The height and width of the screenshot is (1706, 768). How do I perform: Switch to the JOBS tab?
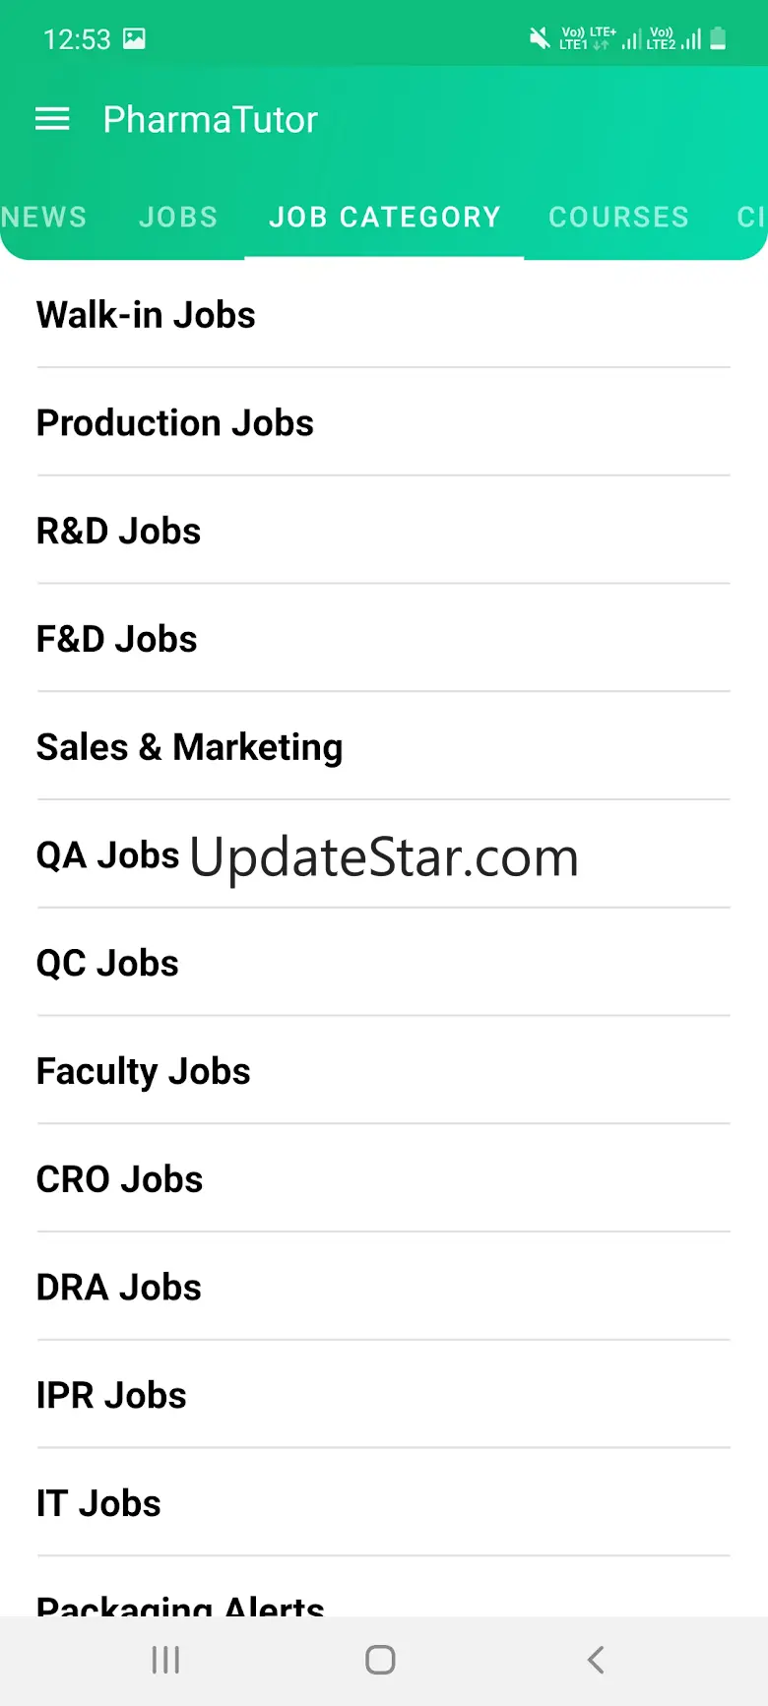click(x=178, y=217)
